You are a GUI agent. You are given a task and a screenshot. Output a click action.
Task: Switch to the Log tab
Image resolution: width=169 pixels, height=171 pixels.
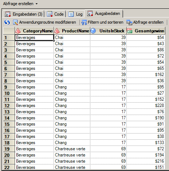coord(76,14)
